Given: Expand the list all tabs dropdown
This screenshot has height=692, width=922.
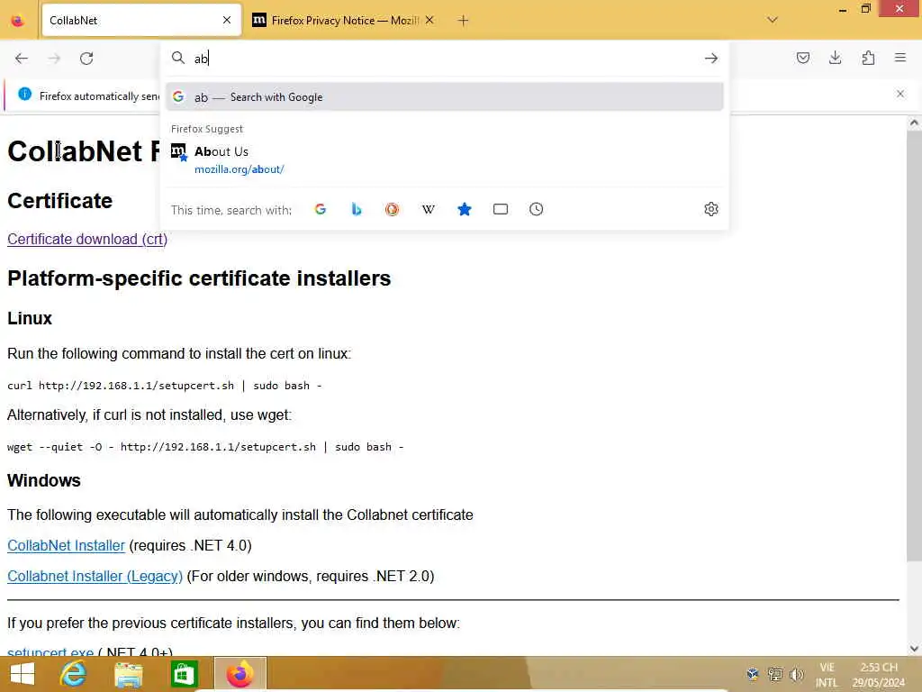Looking at the screenshot, I should (773, 20).
